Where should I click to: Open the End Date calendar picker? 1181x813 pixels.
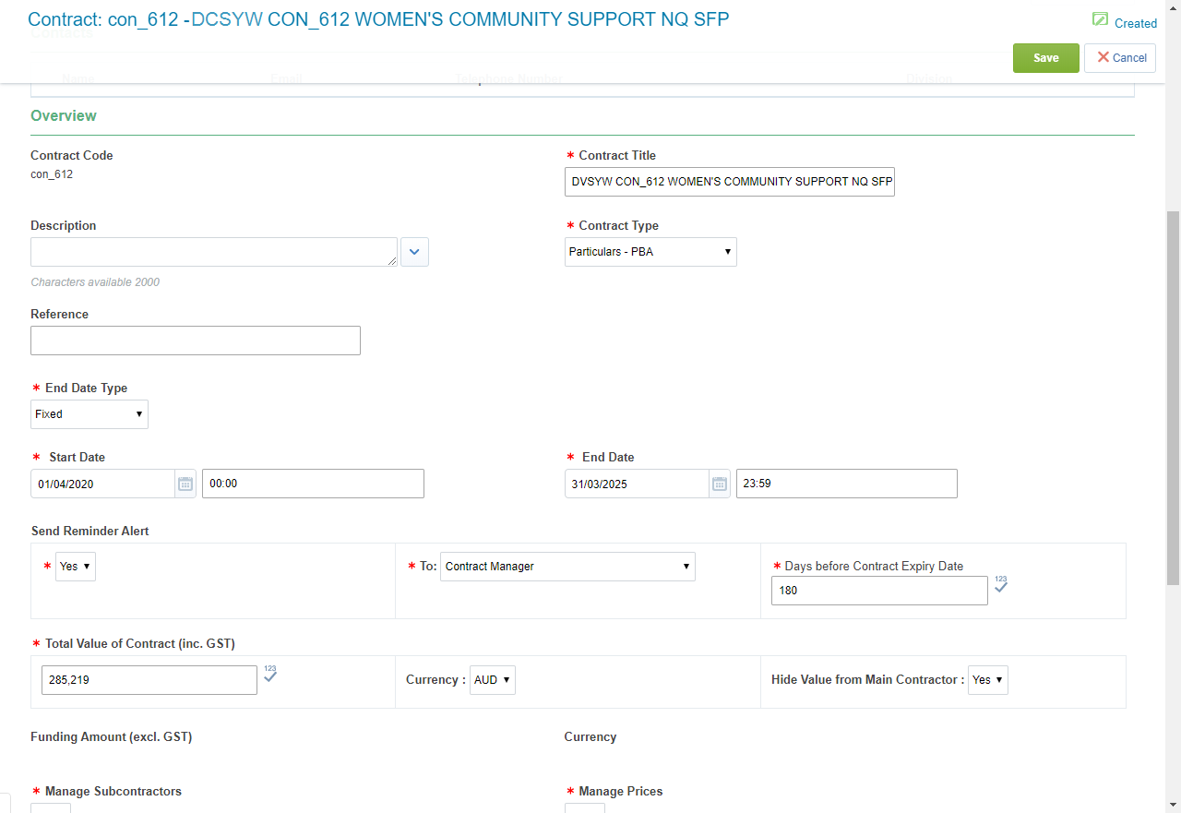tap(720, 484)
